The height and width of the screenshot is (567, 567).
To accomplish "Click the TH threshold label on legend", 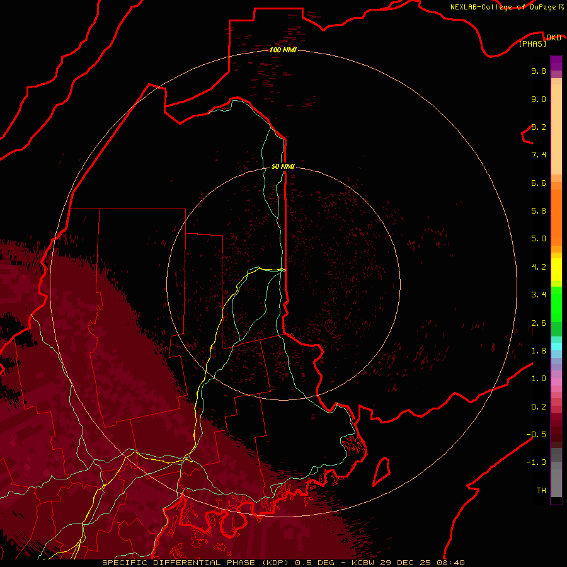I will [x=541, y=491].
